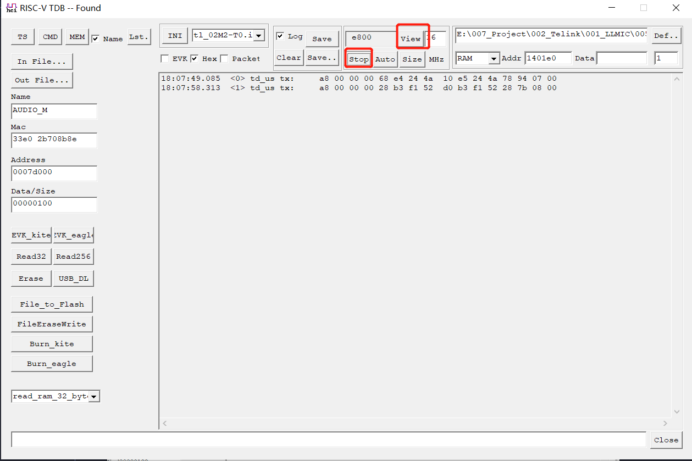Disable the Log checkbox
692x461 pixels.
click(280, 35)
